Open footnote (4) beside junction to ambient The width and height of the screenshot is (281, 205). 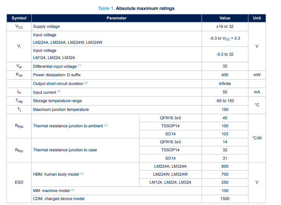coord(106,125)
